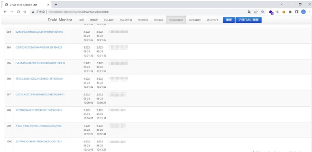Select the JSON API menu item
This screenshot has width=312, height=152.
click(212, 20)
